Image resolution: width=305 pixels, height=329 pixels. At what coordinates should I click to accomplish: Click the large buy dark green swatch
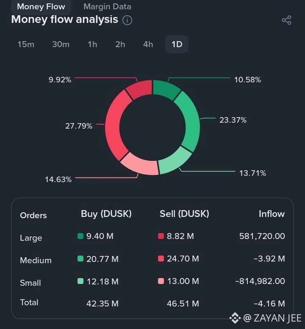[80, 236]
